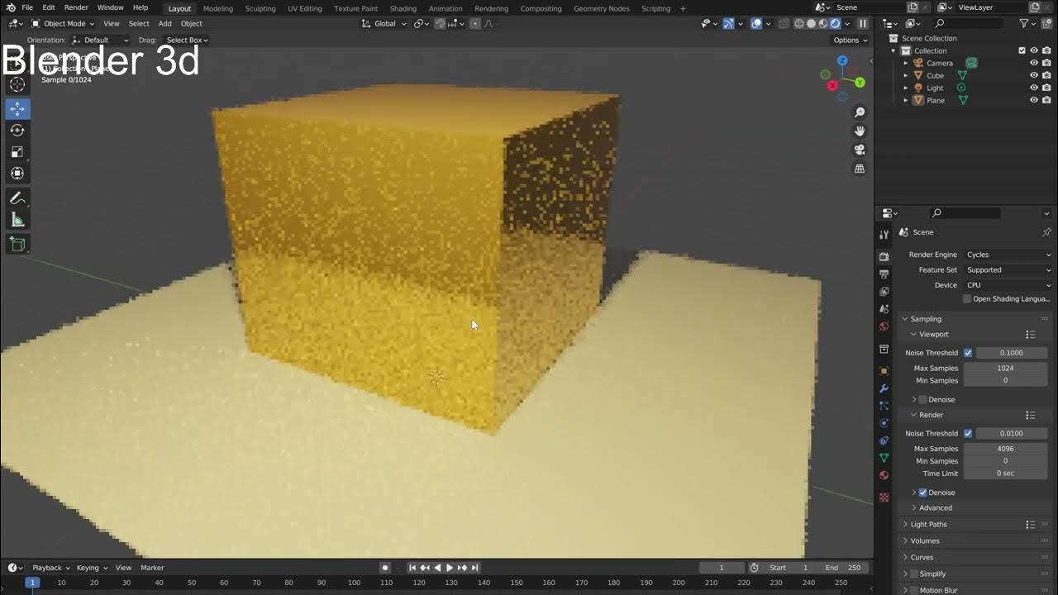The image size is (1058, 595).
Task: Open the File menu
Action: pos(27,7)
